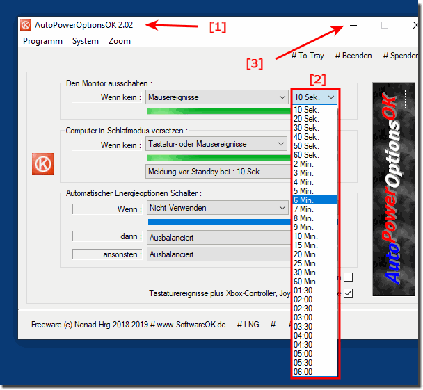Select 20 Min. from the list
The image size is (423, 390).
coord(315,254)
